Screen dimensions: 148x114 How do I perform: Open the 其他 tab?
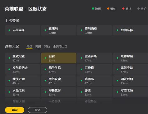click(x=47, y=47)
